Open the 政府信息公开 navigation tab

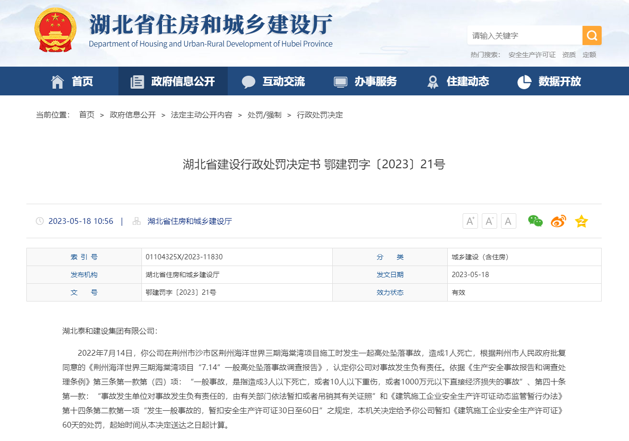(x=173, y=81)
